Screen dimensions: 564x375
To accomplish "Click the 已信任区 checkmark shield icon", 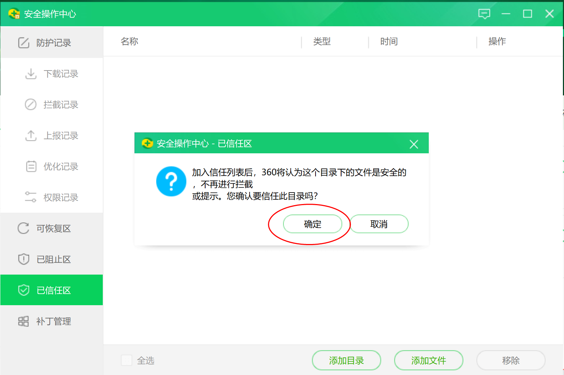I will (x=24, y=290).
